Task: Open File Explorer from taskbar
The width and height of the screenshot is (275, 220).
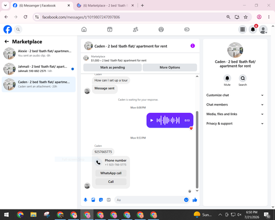Action: pos(34,215)
